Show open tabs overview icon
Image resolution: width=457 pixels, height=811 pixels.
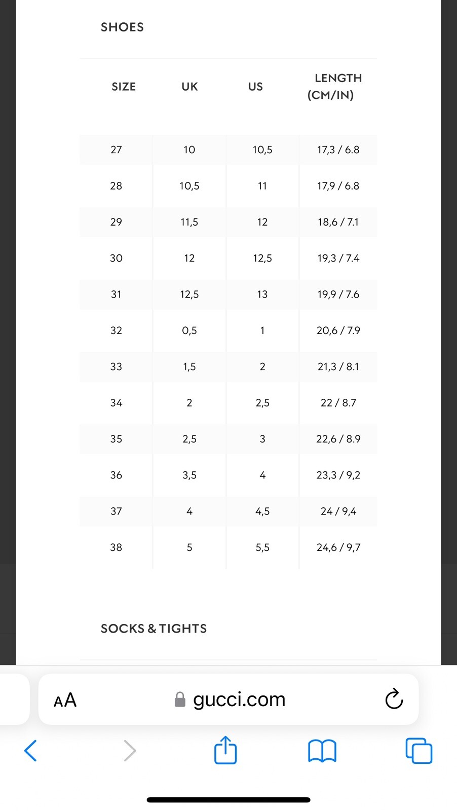(x=419, y=751)
